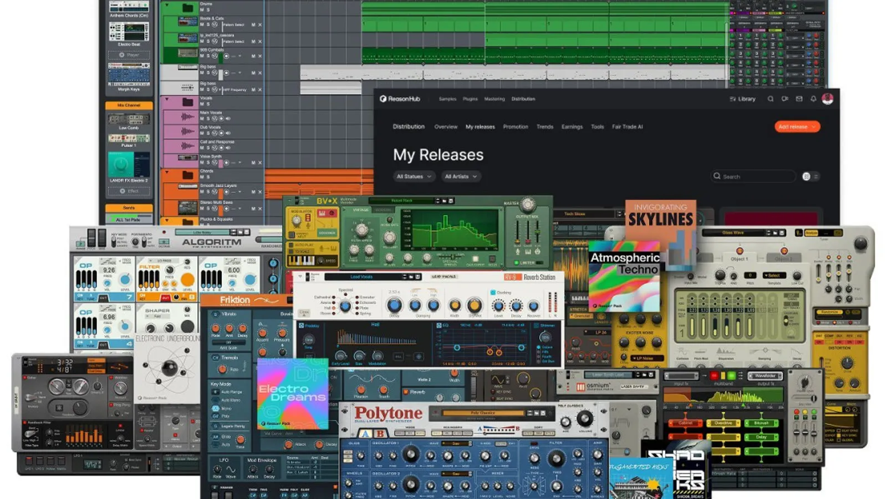Select the Morph Keys device thumbnail
The image size is (887, 499).
coord(129,74)
